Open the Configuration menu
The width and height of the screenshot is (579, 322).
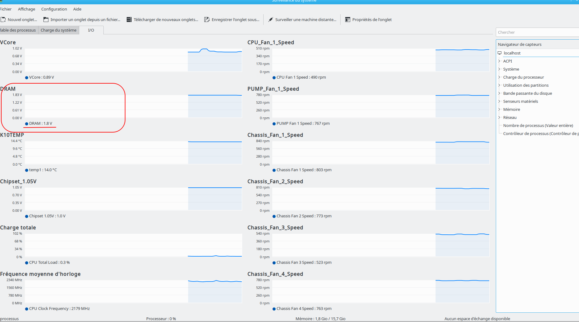click(54, 9)
